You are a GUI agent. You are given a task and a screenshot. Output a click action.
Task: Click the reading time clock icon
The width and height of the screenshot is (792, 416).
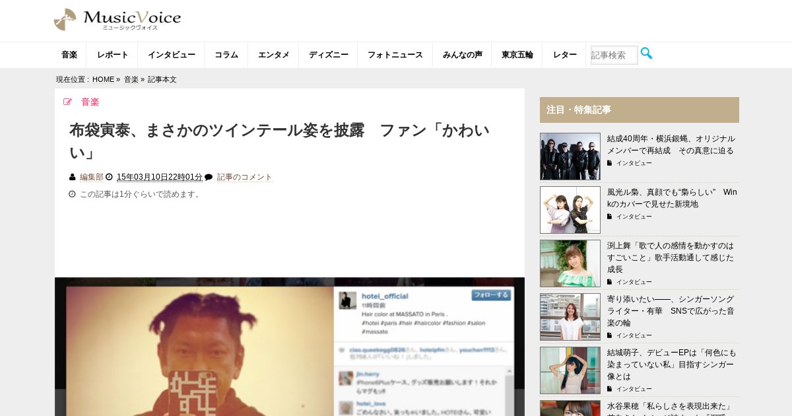pos(73,194)
